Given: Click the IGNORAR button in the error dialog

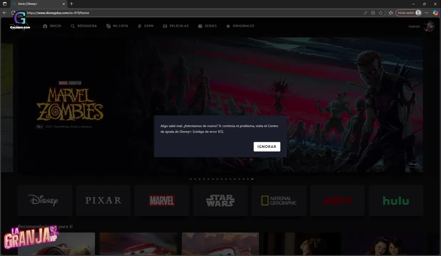Looking at the screenshot, I should point(267,146).
